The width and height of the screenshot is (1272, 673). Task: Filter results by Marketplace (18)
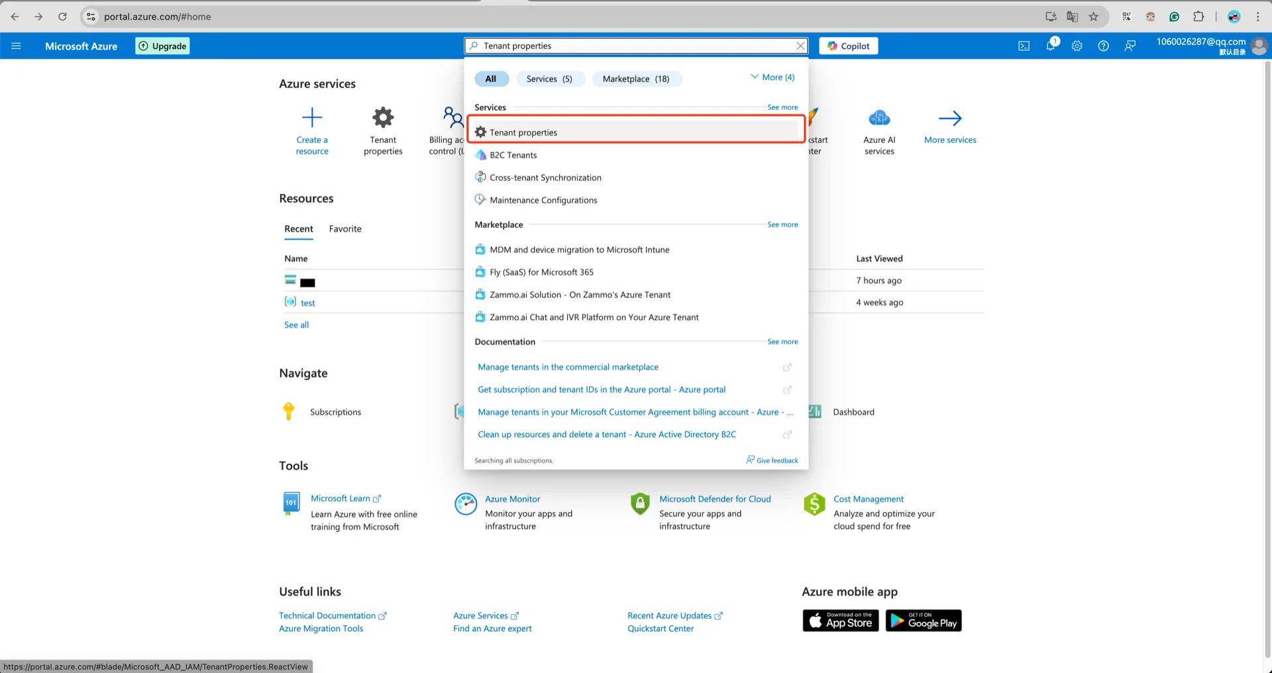pos(636,79)
